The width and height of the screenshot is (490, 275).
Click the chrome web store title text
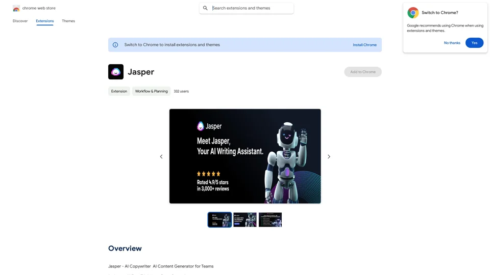(39, 8)
